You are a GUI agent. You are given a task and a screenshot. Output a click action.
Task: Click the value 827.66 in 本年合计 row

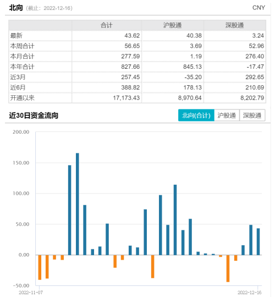coord(130,67)
